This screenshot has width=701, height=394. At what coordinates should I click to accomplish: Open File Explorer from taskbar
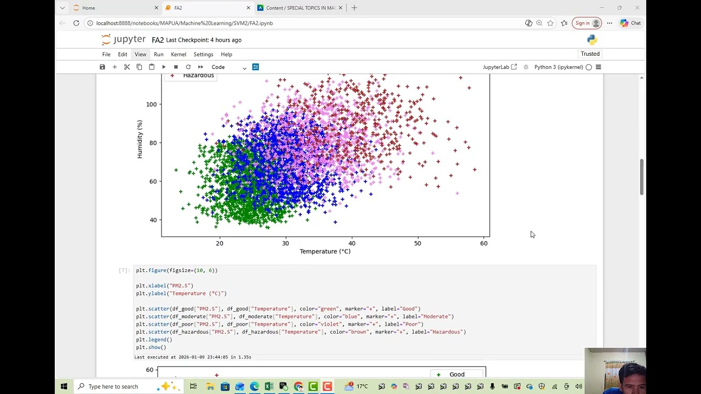click(210, 386)
